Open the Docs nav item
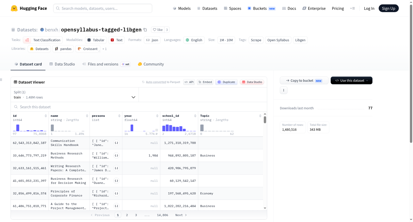This screenshot has height=222, width=413. [289, 8]
